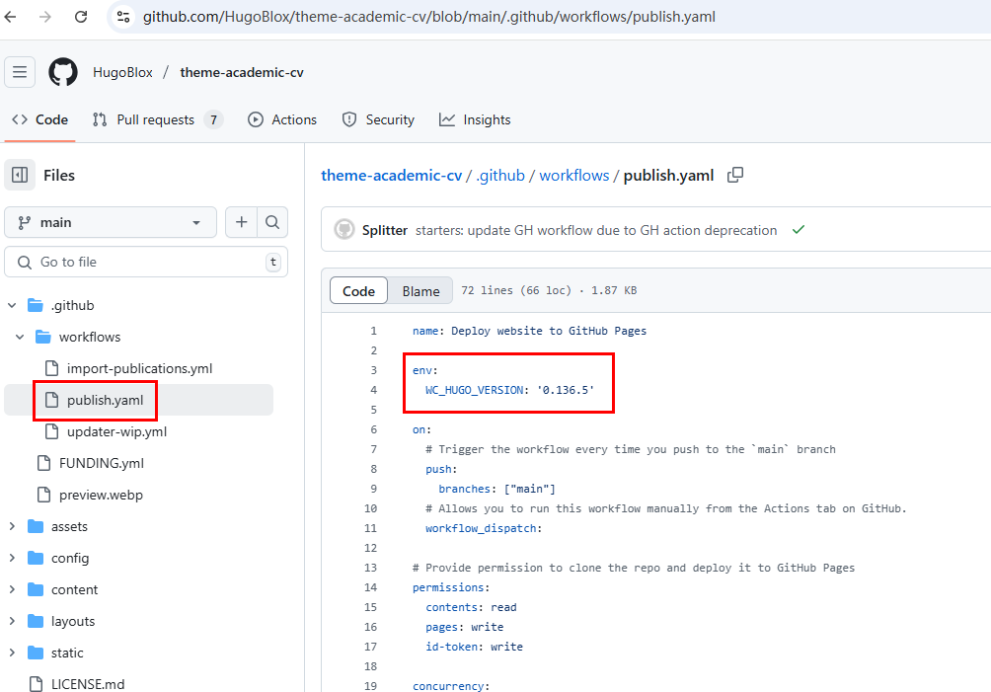Viewport: 991px width, 692px height.
Task: Switch to the Code tab
Action: tap(39, 119)
